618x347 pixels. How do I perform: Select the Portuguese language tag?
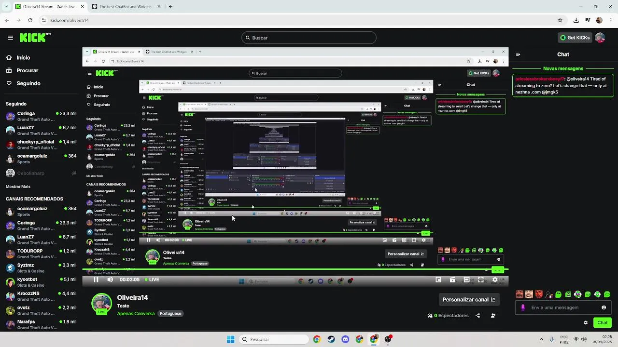tap(170, 313)
